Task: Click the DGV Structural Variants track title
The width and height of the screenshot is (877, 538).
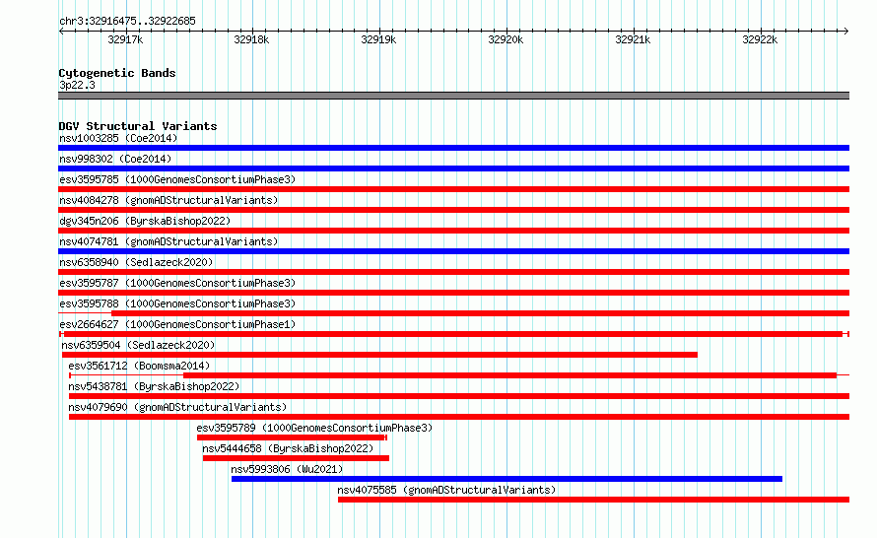Action: (x=138, y=126)
